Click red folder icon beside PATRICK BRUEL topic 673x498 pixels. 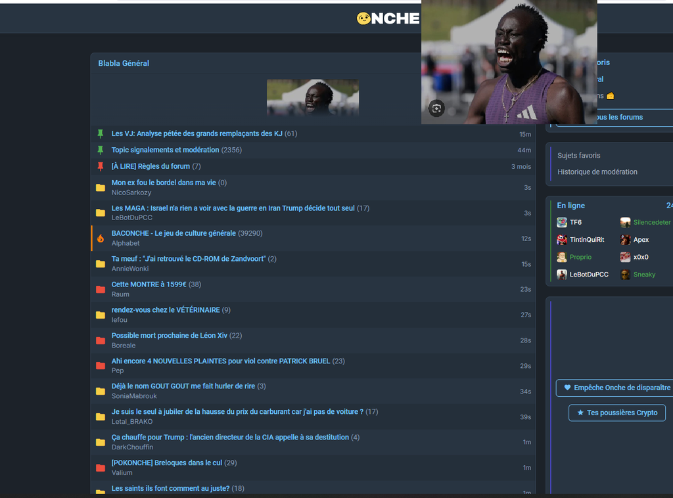101,366
